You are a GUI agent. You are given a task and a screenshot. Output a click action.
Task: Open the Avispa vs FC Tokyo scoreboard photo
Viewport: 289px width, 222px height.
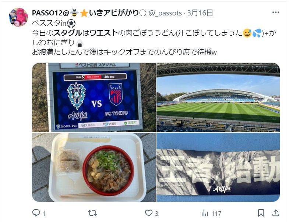[94, 97]
